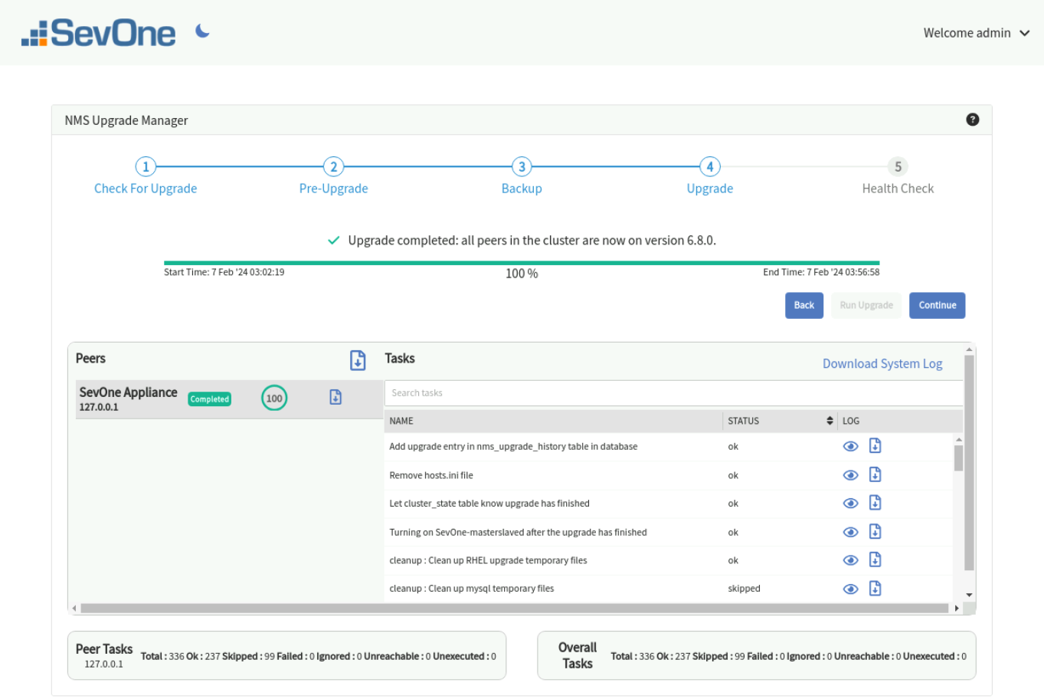Click 'skipped' status of mysql cleanup task
This screenshot has height=699, width=1044.
(744, 589)
